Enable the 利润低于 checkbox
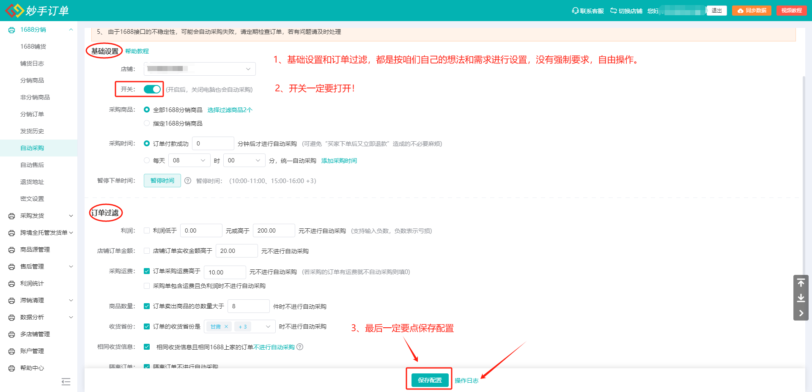 point(147,230)
